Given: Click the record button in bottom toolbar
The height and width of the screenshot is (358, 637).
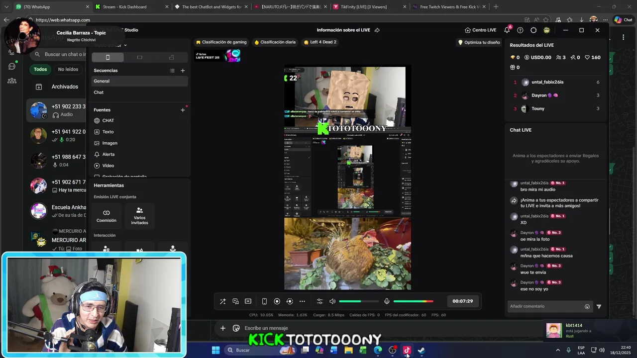Looking at the screenshot, I should [x=277, y=301].
